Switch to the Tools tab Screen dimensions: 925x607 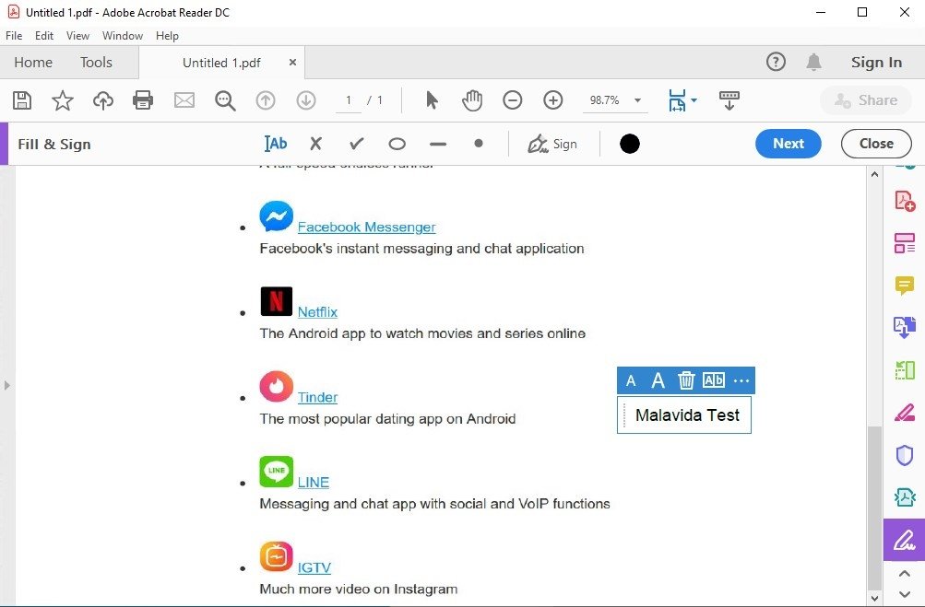tap(96, 63)
